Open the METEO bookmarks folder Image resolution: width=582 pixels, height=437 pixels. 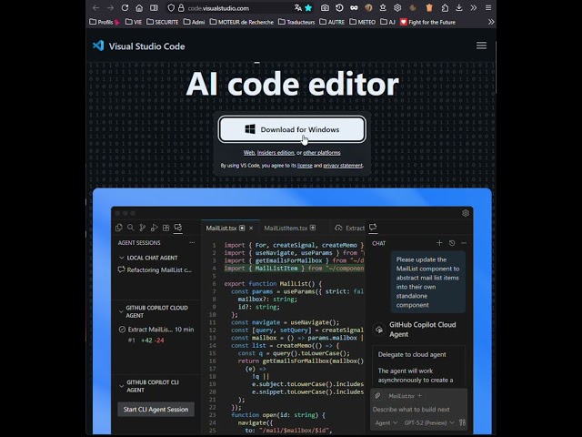pos(363,22)
